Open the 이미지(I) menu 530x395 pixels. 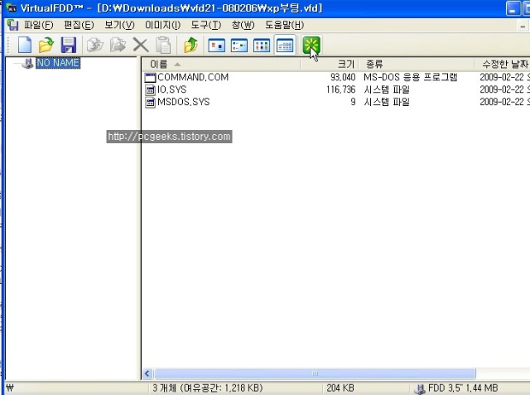click(x=162, y=25)
